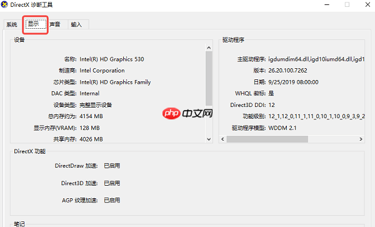375x227 pixels.
Task: Close the DirectX diagnostic tool window
Action: [x=367, y=4]
